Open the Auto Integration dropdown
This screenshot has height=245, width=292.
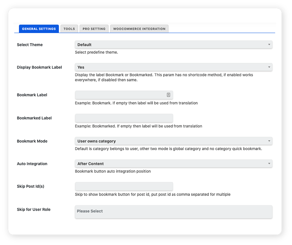174,163
